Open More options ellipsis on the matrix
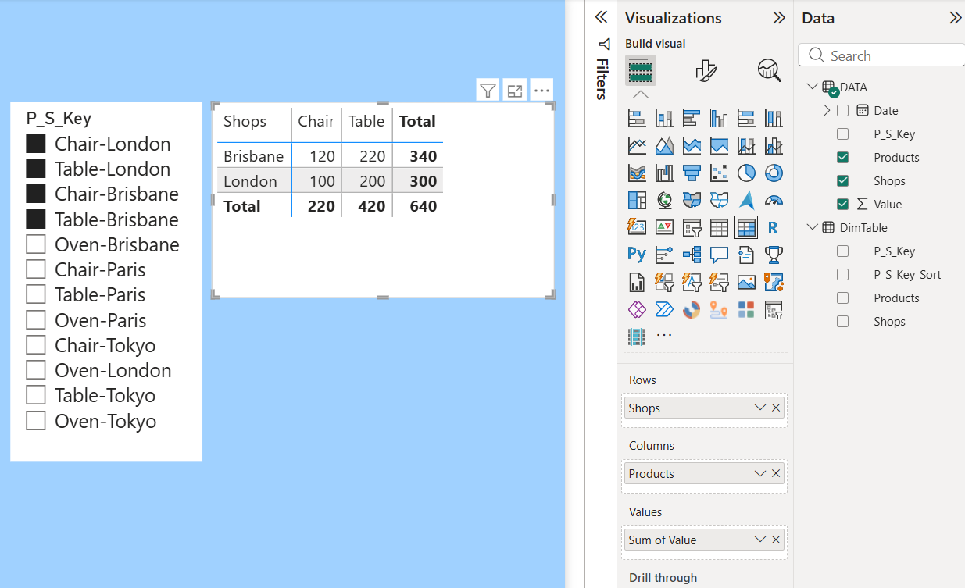The image size is (965, 588). pos(542,91)
